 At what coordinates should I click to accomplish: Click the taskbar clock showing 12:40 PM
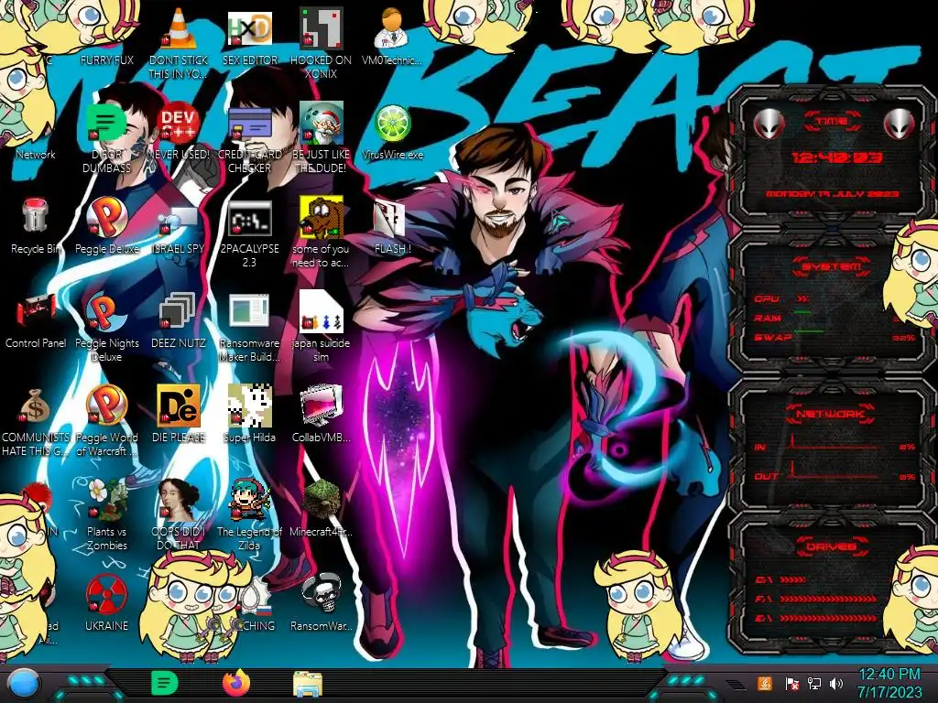tap(889, 683)
